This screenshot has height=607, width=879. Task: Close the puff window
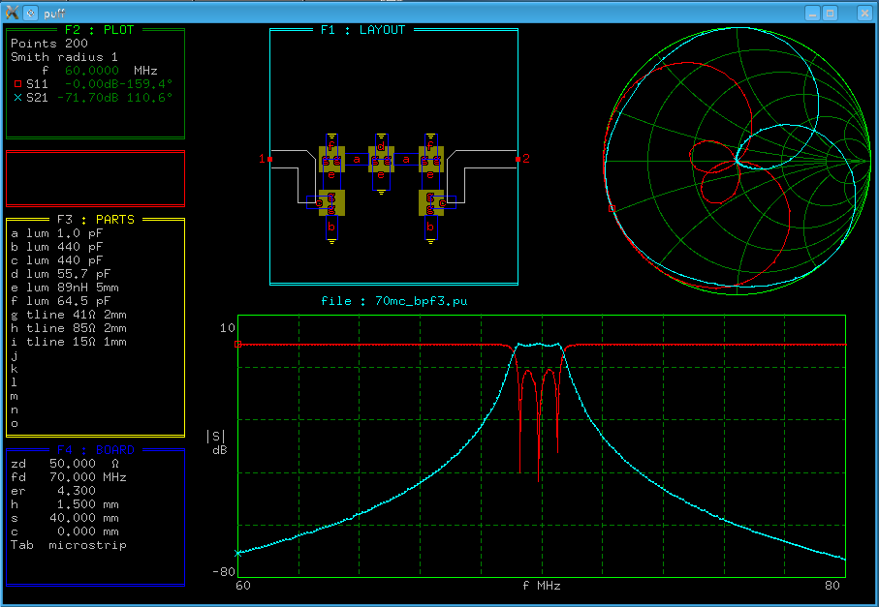pyautogui.click(x=864, y=13)
